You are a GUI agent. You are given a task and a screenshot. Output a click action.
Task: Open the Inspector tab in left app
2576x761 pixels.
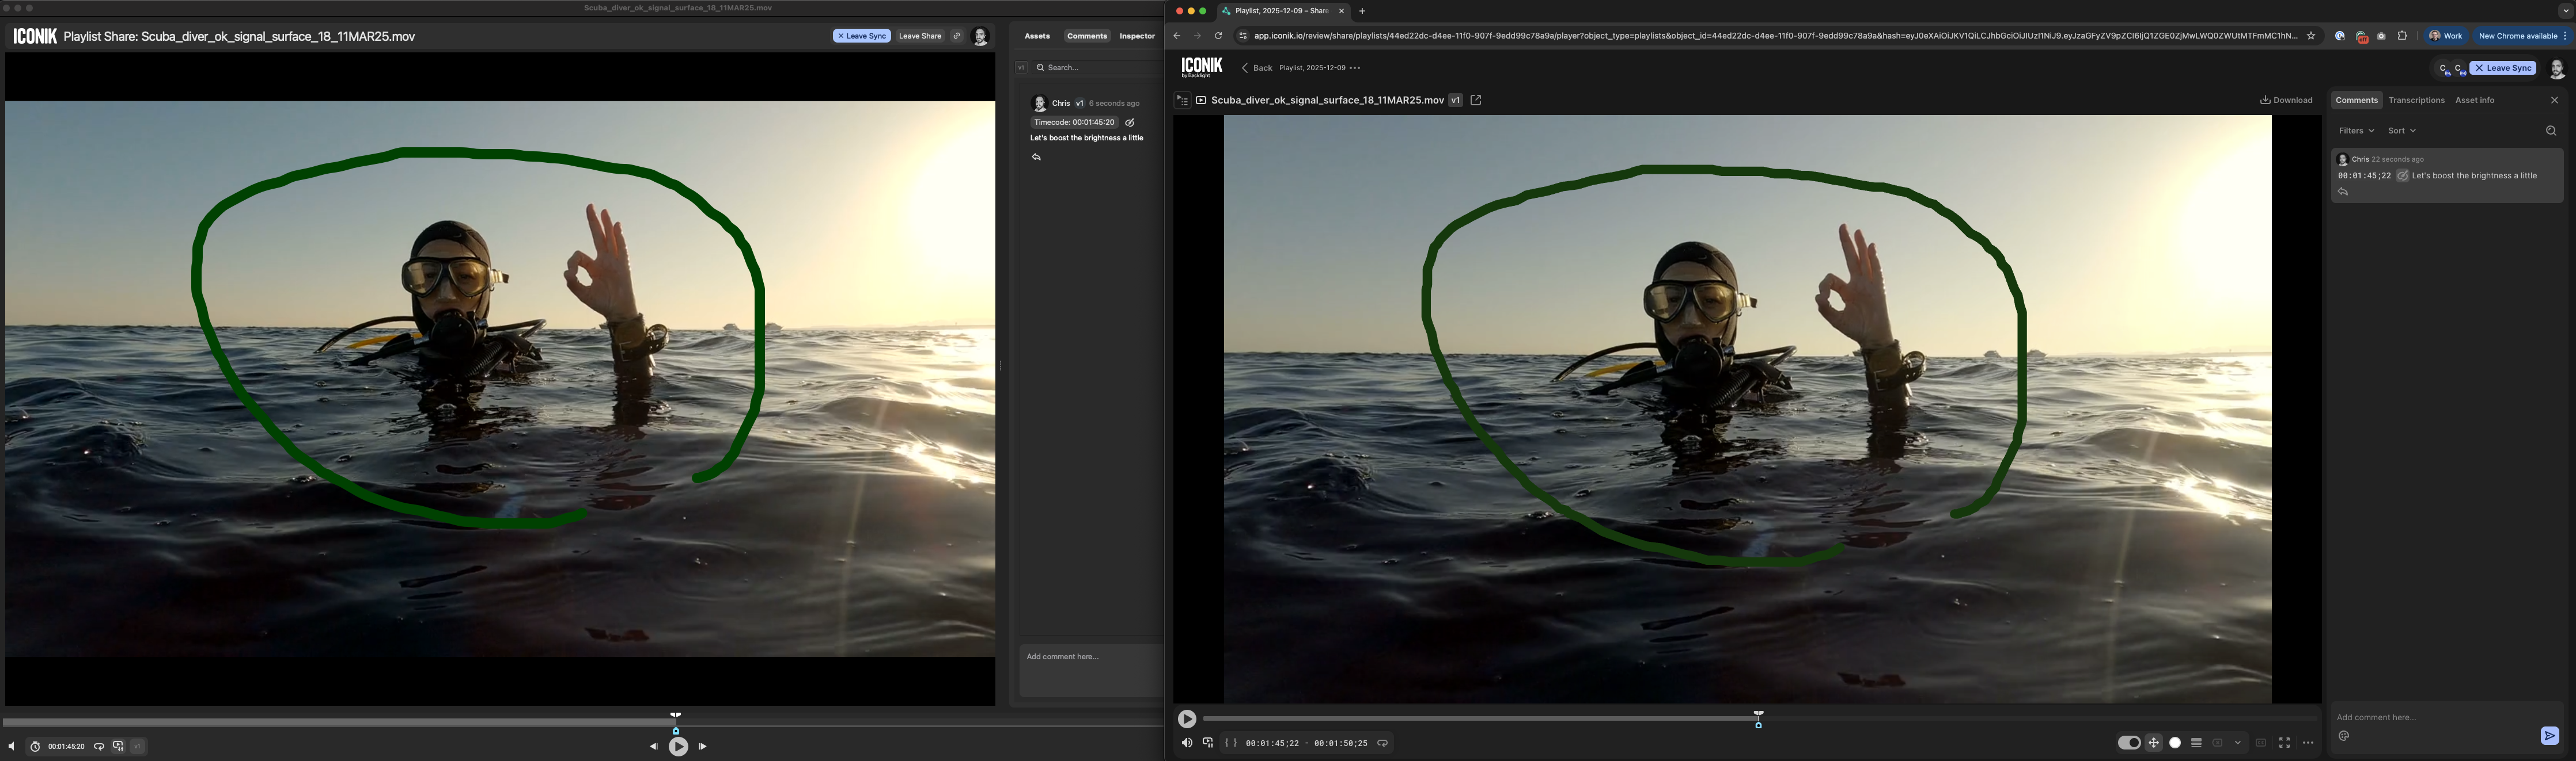(x=1136, y=36)
